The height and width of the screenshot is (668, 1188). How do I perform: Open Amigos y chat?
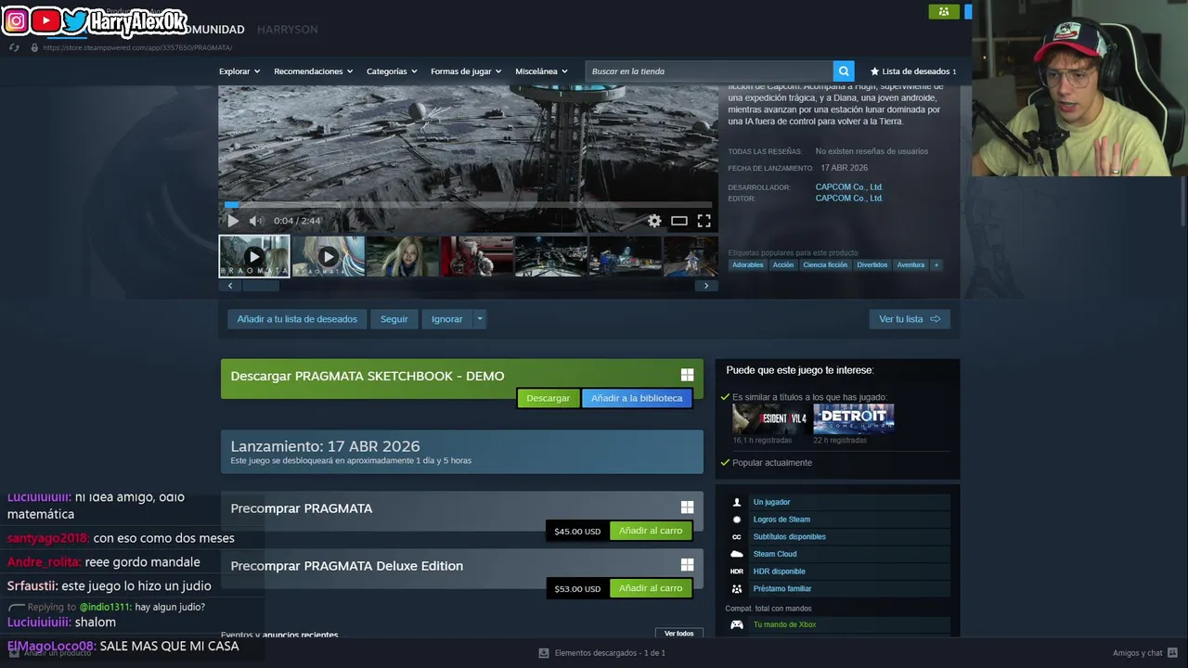coord(1145,653)
